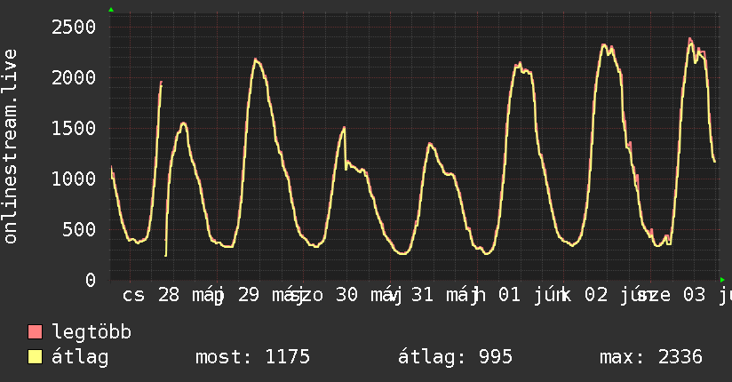This screenshot has height=382, width=732.
Task: Click the '31 máj' x-axis date label
Action: coord(444,295)
